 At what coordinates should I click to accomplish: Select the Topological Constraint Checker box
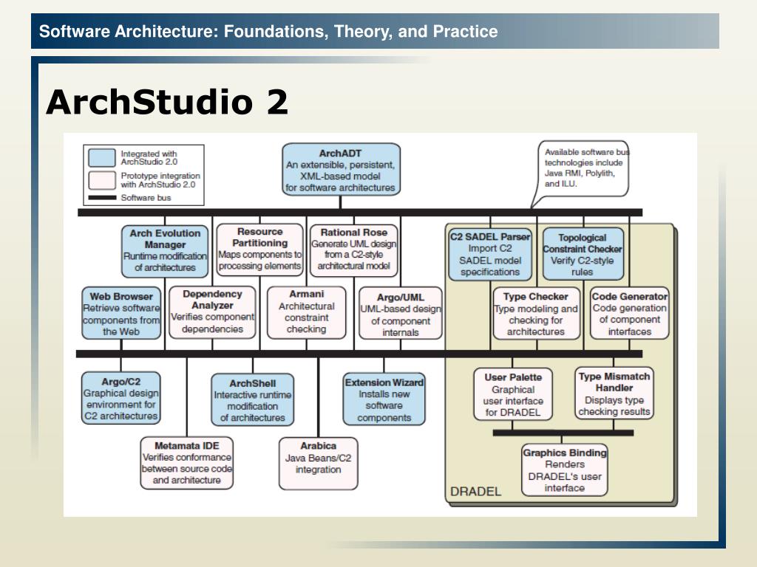583,254
